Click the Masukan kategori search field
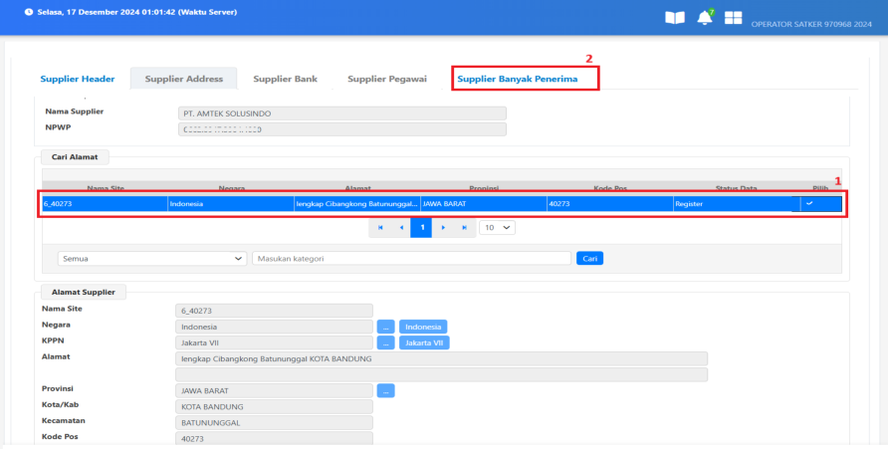The width and height of the screenshot is (888, 449). pyautogui.click(x=410, y=259)
